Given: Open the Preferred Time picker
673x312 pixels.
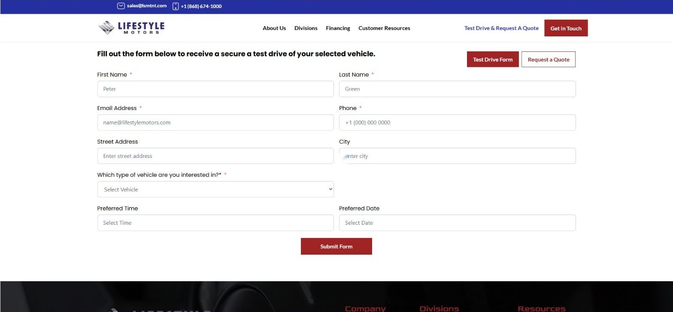Looking at the screenshot, I should tap(215, 223).
